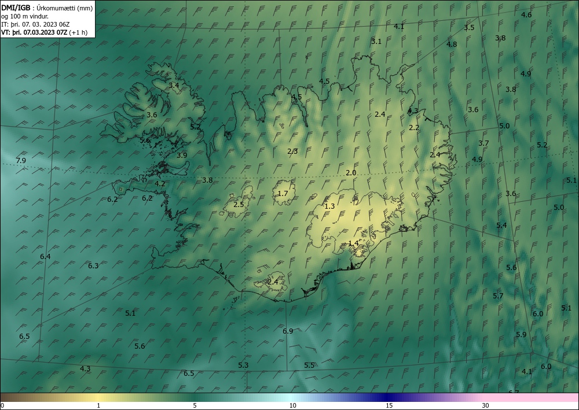Click the 1.3 value on Vatnajökull glacier
Screen dimensions: 579x410
click(x=329, y=206)
